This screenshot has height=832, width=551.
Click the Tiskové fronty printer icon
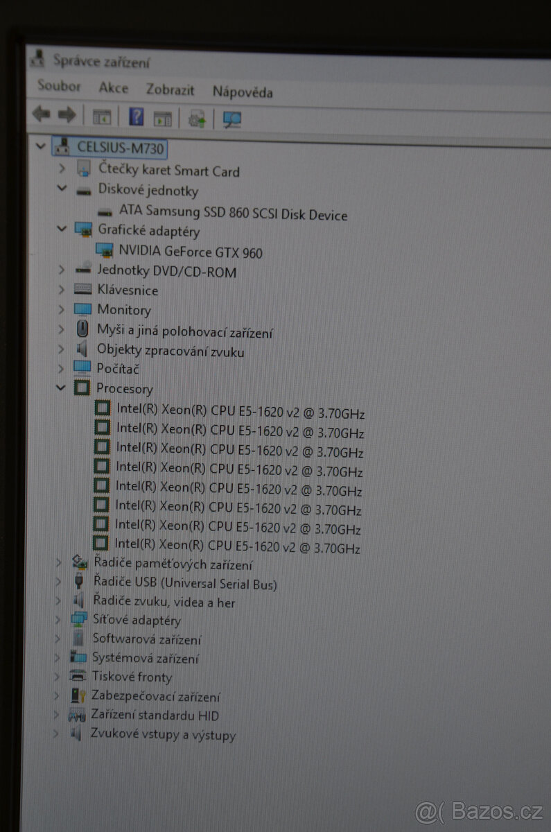pos(78,675)
